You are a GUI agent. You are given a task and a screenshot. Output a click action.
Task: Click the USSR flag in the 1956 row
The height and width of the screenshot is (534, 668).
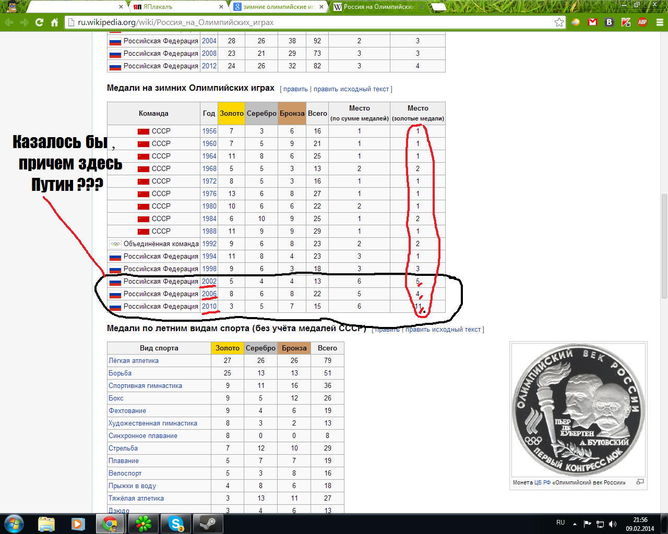144,131
